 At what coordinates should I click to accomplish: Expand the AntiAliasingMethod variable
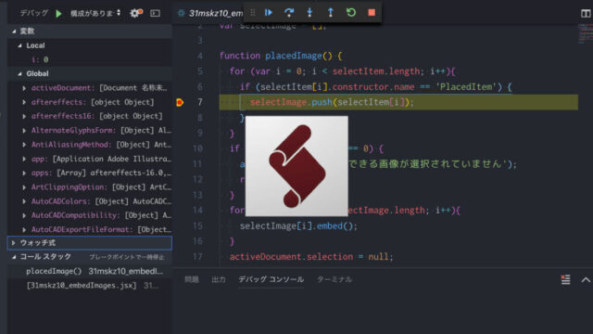click(x=24, y=145)
